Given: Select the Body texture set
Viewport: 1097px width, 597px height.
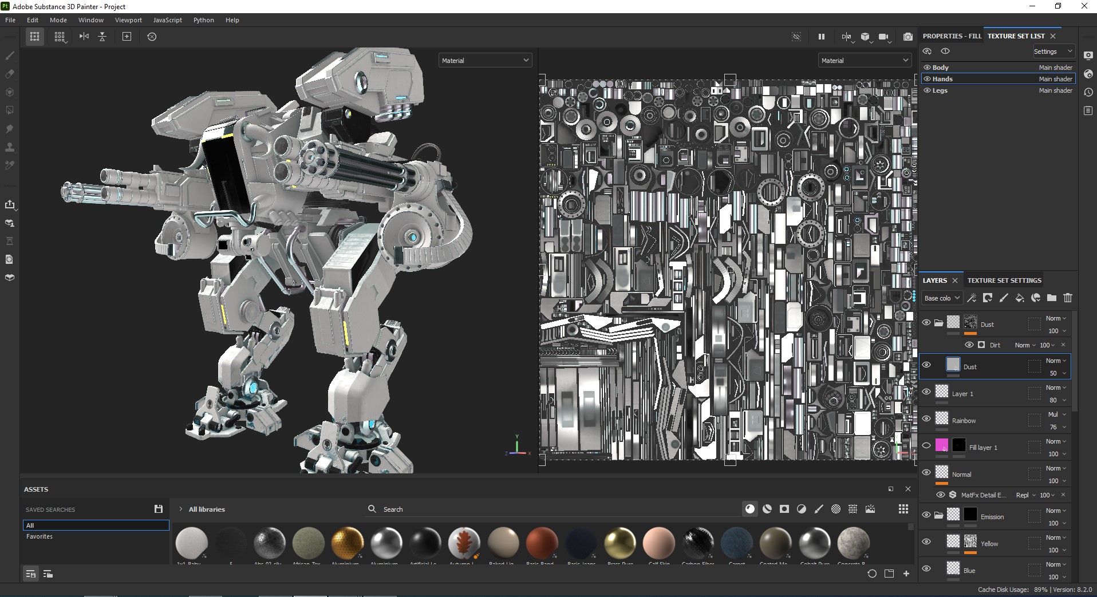Looking at the screenshot, I should (941, 68).
